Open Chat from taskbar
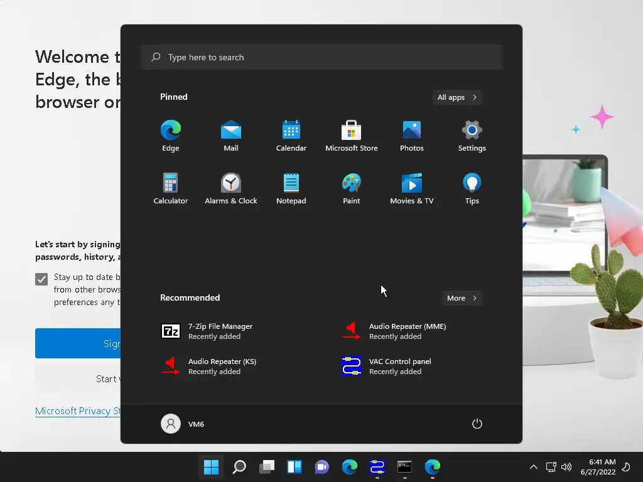The image size is (643, 482). [x=322, y=467]
